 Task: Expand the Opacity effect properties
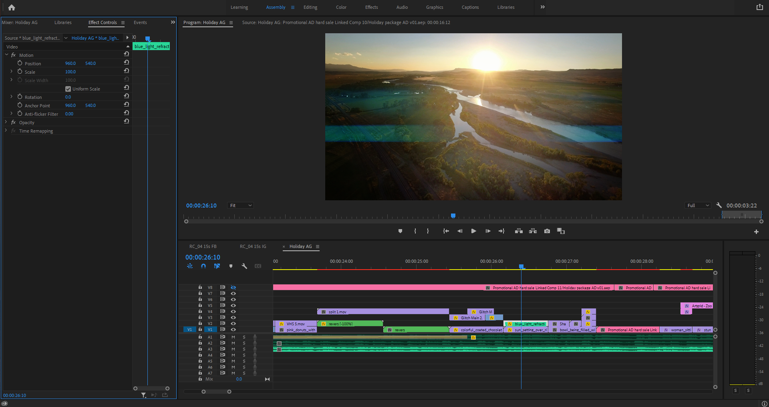click(6, 122)
